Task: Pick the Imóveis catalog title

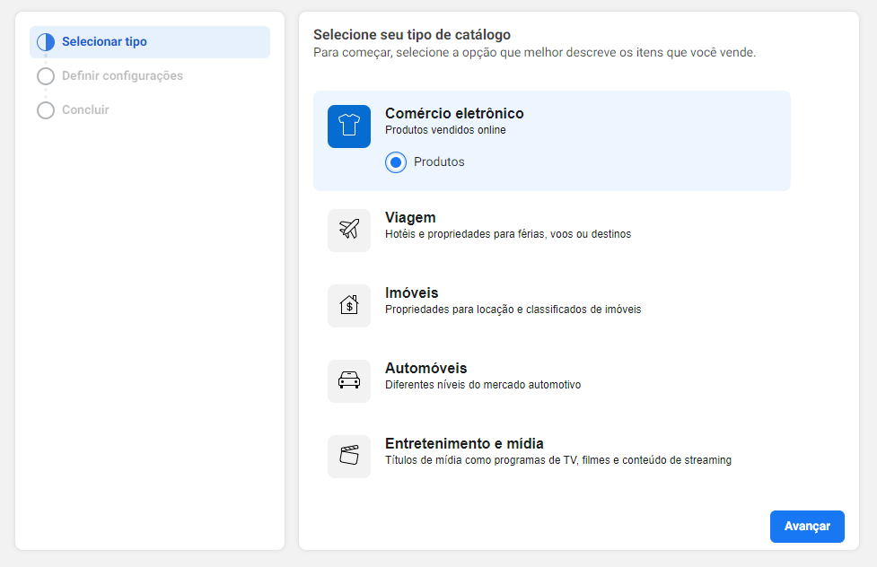Action: [412, 293]
